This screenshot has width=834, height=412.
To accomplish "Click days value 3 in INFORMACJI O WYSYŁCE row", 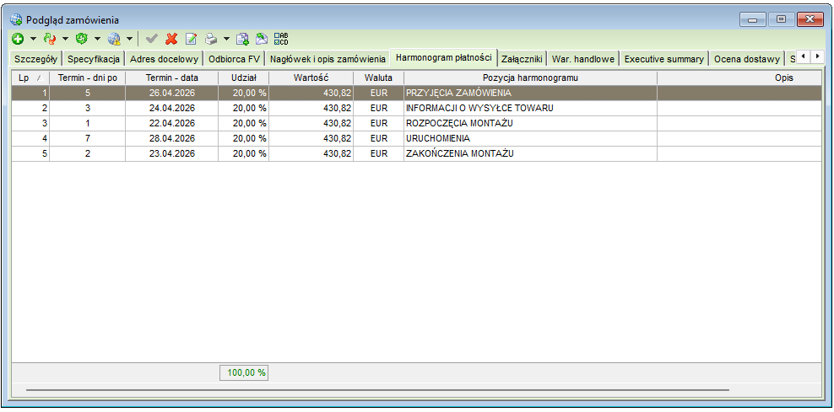I will pyautogui.click(x=87, y=109).
